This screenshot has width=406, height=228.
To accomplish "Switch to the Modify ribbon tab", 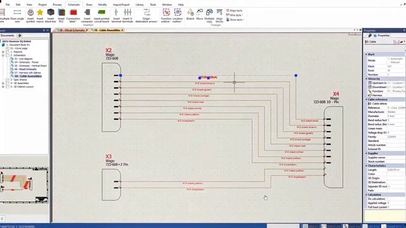I will 102,4.
